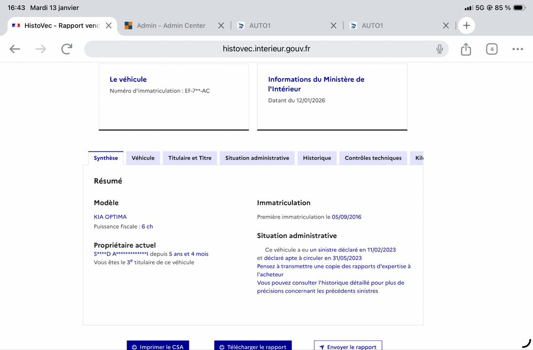Click the Télécharger le rapport button
The image size is (533, 350).
253,346
